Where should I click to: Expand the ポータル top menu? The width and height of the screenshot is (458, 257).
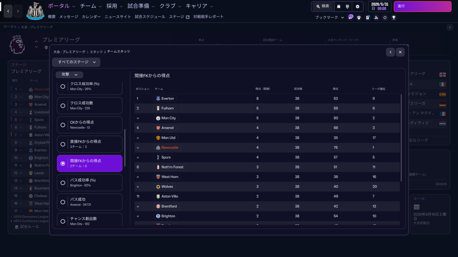(x=62, y=6)
